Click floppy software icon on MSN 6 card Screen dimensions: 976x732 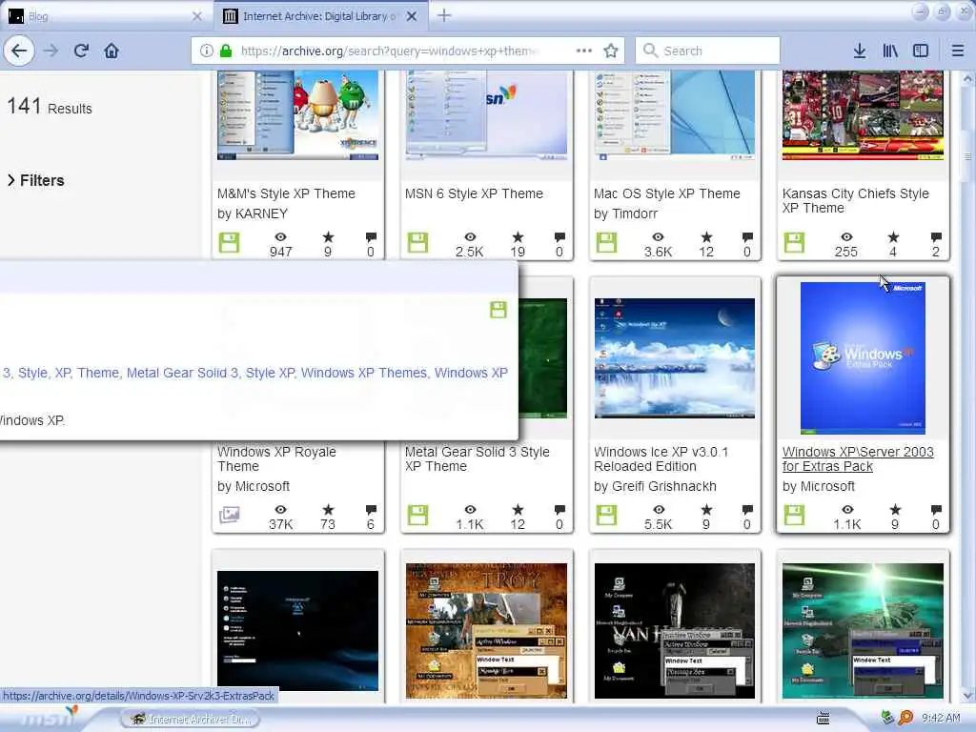click(x=417, y=242)
